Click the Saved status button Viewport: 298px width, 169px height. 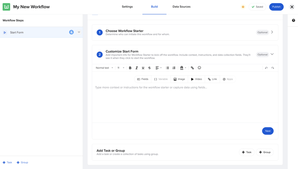[258, 7]
